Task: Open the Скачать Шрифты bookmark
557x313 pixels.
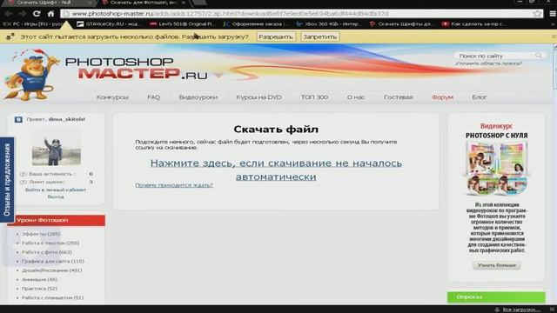Action: pos(402,24)
